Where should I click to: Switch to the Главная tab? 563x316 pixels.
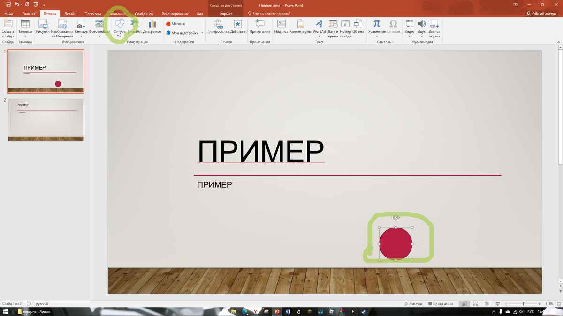29,14
